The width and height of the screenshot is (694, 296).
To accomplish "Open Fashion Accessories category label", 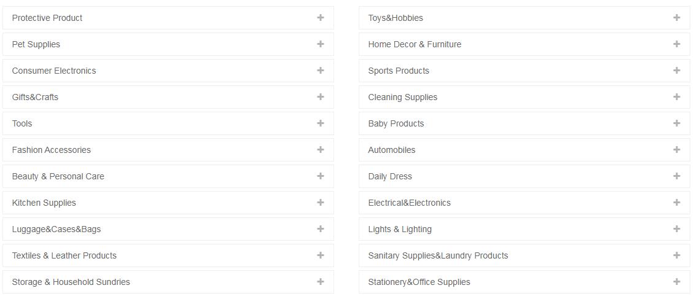I will point(51,150).
